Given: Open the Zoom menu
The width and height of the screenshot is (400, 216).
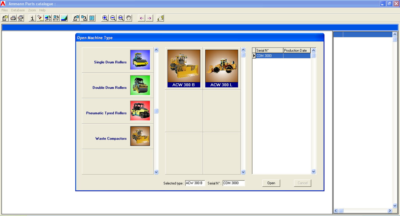Looking at the screenshot, I should point(32,10).
